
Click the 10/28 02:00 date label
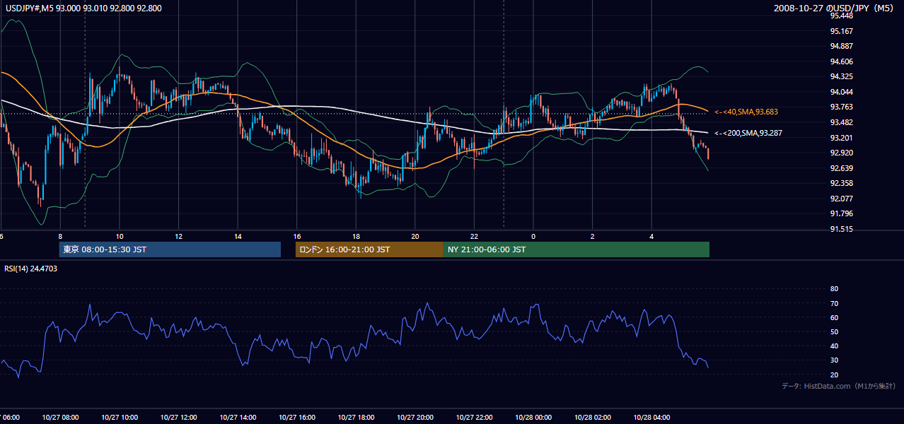click(592, 418)
